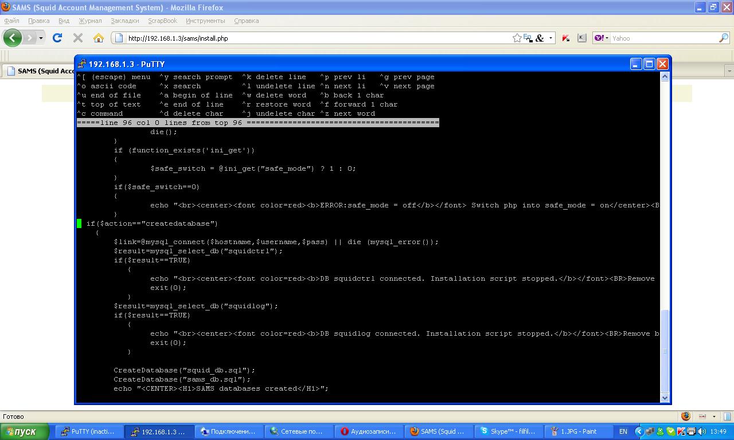Open the address bar history dropdown arrow

[x=551, y=38]
